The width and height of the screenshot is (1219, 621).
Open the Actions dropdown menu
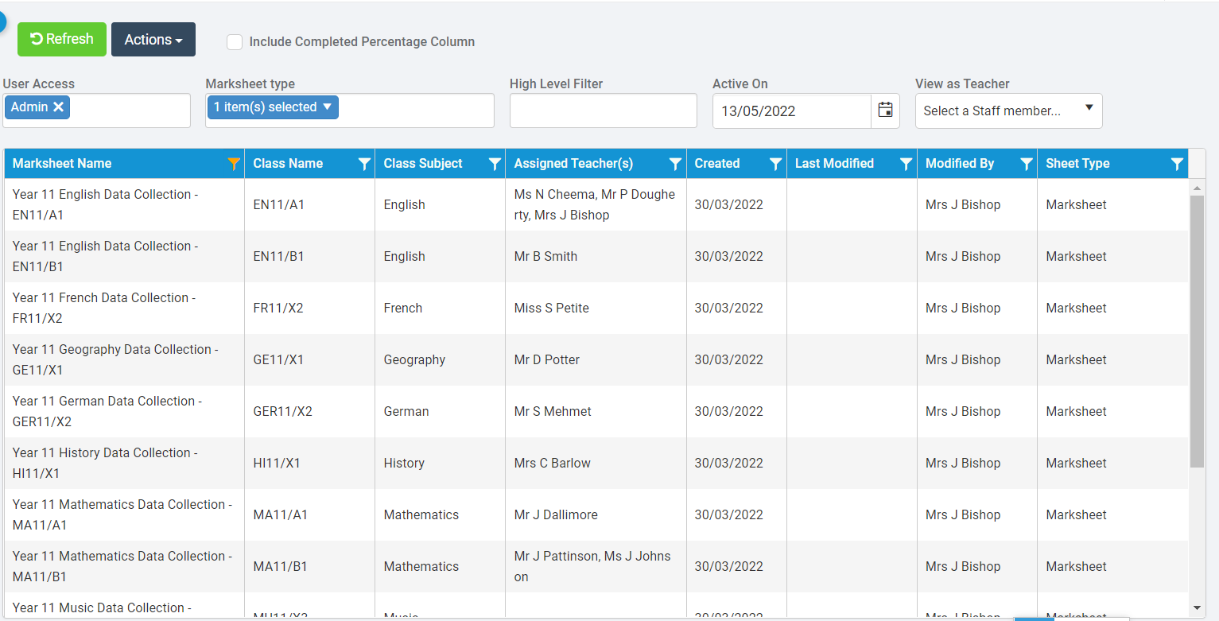click(x=153, y=39)
